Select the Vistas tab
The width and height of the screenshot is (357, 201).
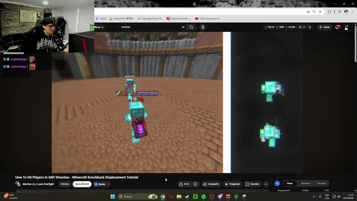[x=290, y=183]
